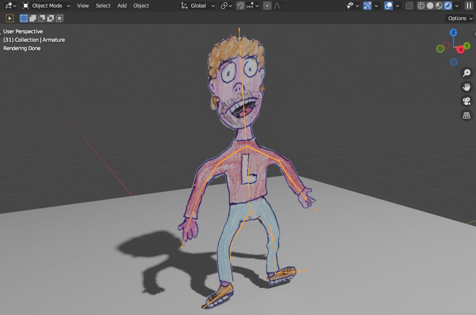Switch to Wireframe viewport shading
The height and width of the screenshot is (315, 476).
click(421, 5)
